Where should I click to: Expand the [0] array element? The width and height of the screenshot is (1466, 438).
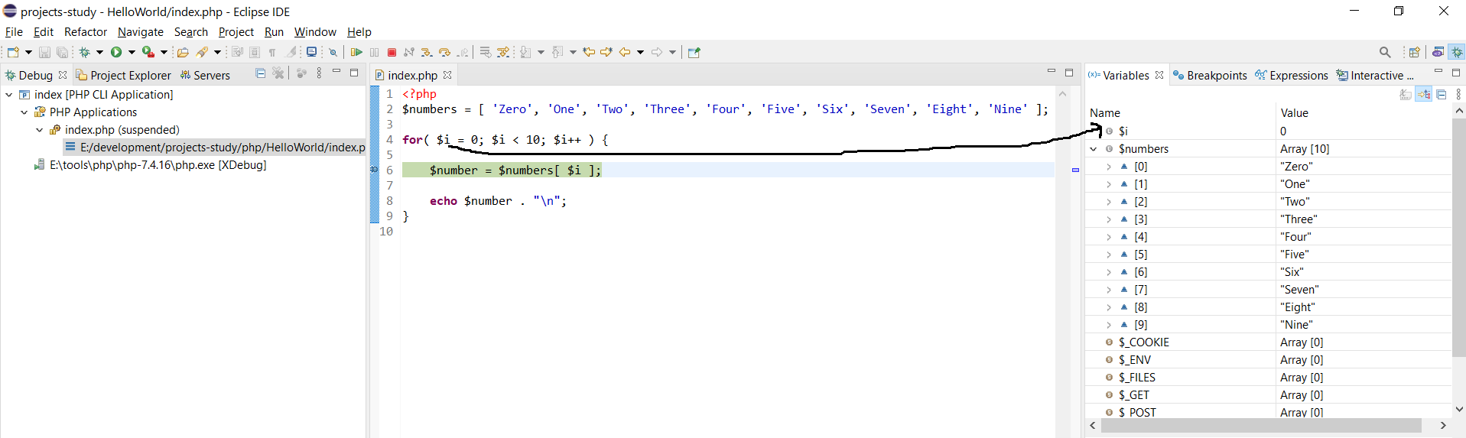click(x=1109, y=167)
